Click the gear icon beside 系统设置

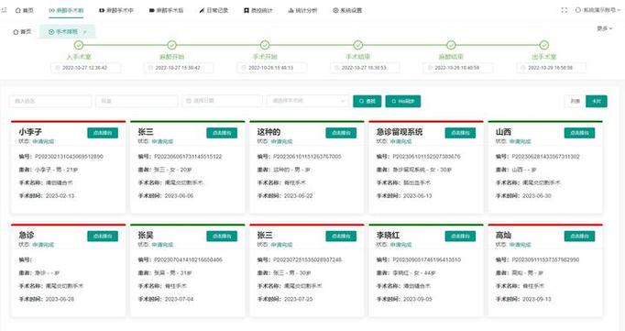click(x=335, y=10)
